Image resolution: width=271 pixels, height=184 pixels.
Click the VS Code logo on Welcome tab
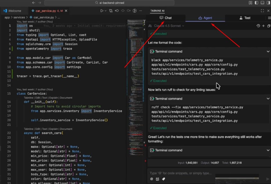(5, 11)
